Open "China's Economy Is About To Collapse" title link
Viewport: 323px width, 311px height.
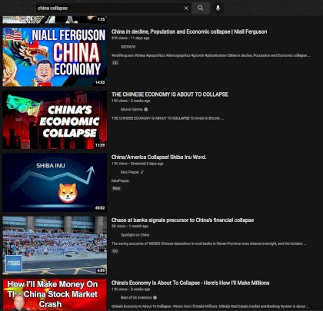pos(191,283)
